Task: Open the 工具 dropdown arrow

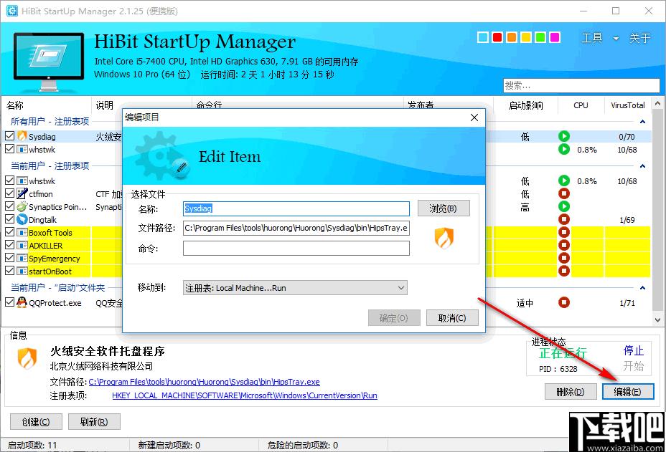Action: pos(616,39)
